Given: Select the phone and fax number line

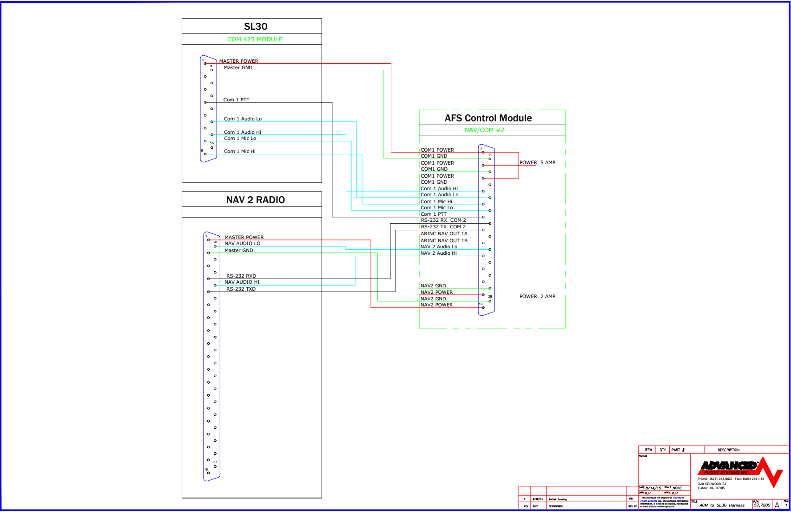Looking at the screenshot, I should 731,479.
